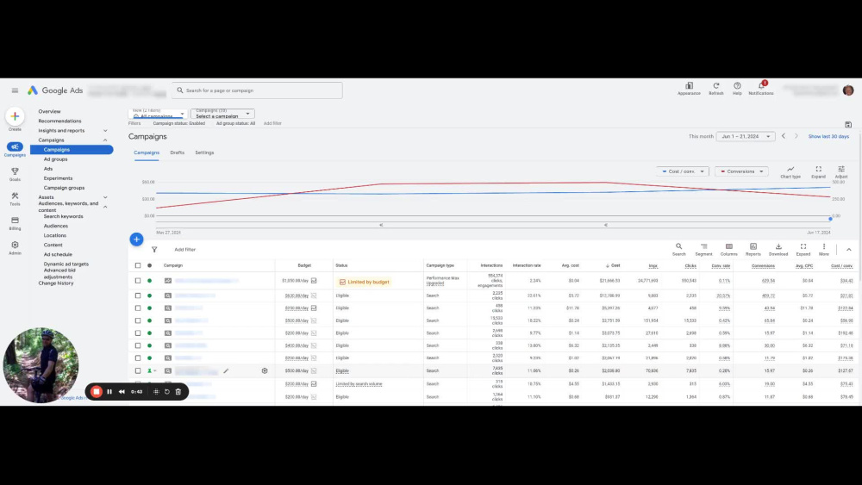Image resolution: width=862 pixels, height=485 pixels.
Task: Open the Jun 1 – 21, 2024 date range dropdown
Action: pos(746,136)
